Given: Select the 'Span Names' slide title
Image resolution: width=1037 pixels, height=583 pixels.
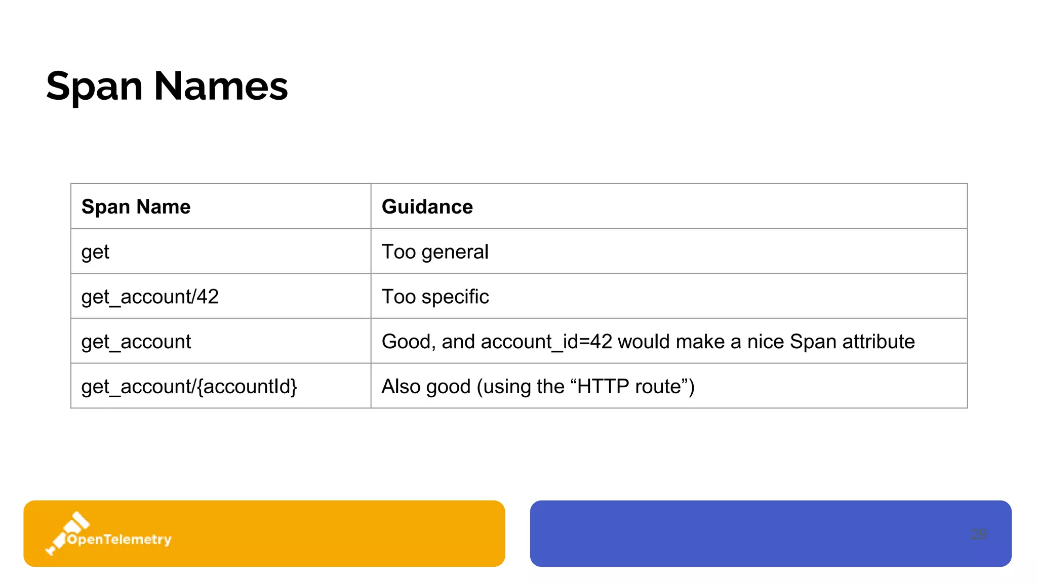Looking at the screenshot, I should click(x=167, y=86).
